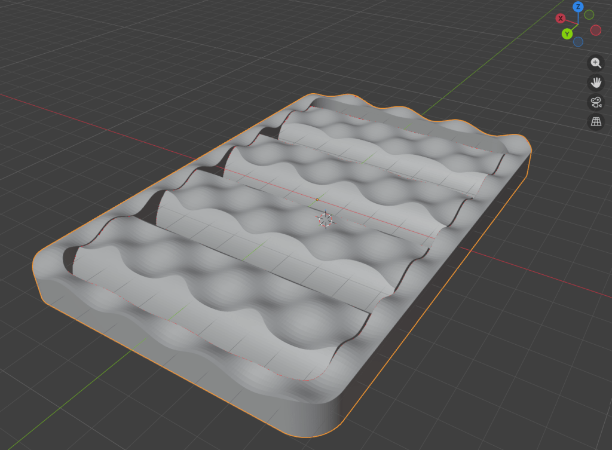Screen dimensions: 612x450
Task: Click the unlabeled negative X red circle
Action: (596, 30)
